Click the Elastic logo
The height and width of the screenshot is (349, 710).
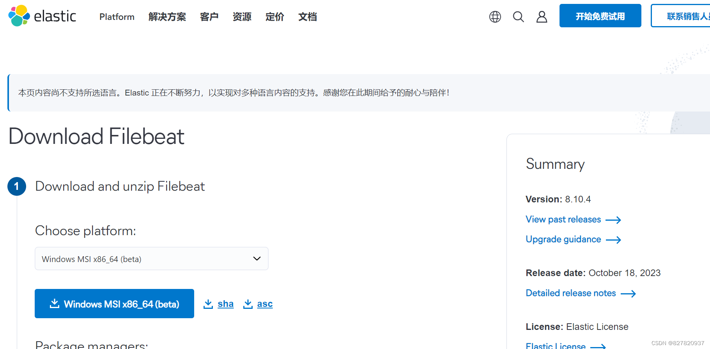tap(42, 16)
